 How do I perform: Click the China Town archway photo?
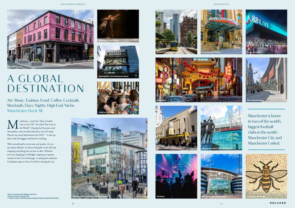click(199, 80)
